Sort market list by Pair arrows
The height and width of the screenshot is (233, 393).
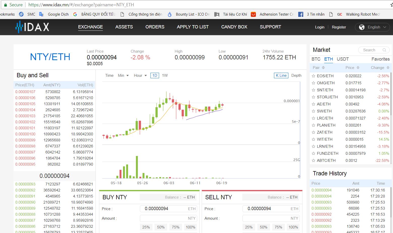[323, 68]
